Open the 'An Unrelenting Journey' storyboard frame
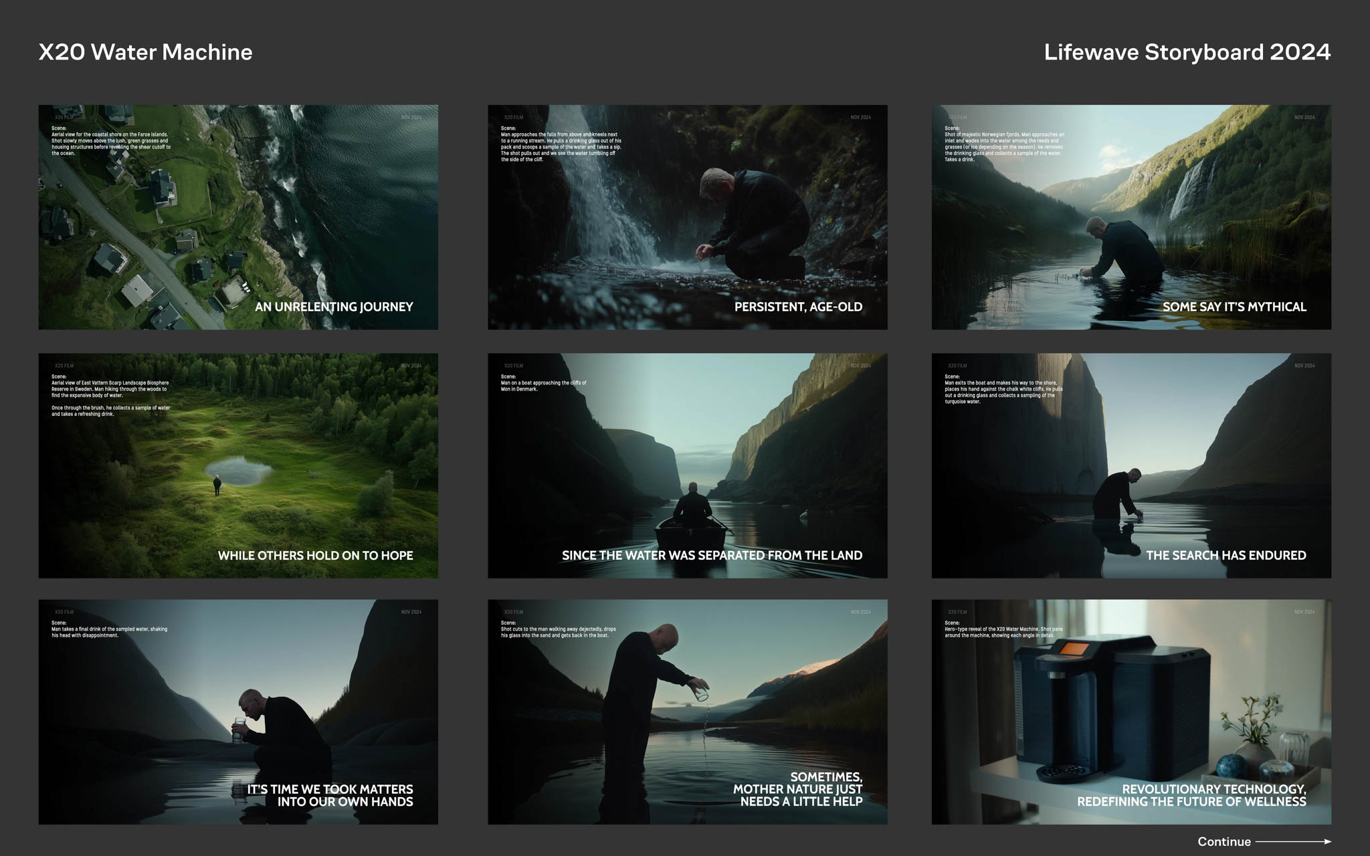 coord(238,217)
